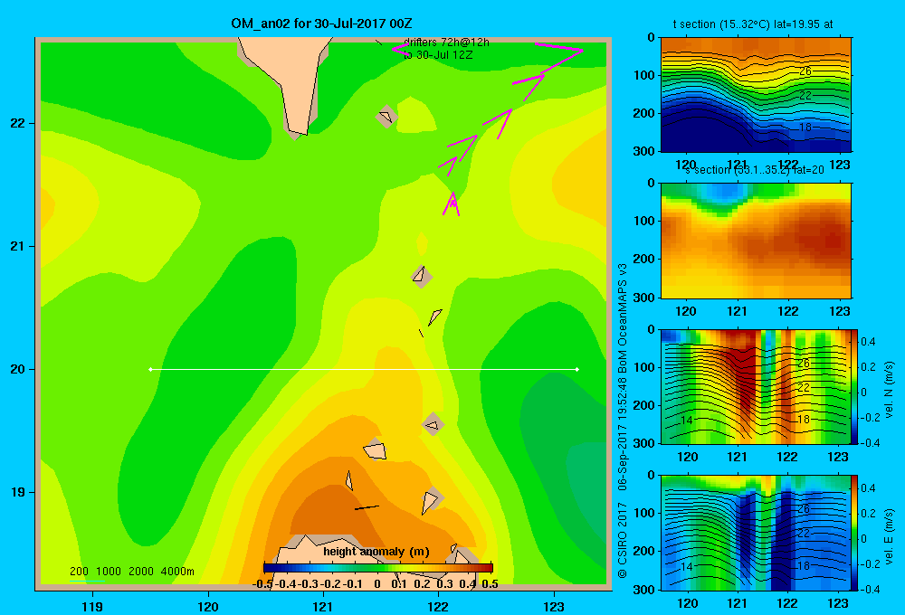
Task: Open the eastward velocity section panel
Action: tap(756, 533)
